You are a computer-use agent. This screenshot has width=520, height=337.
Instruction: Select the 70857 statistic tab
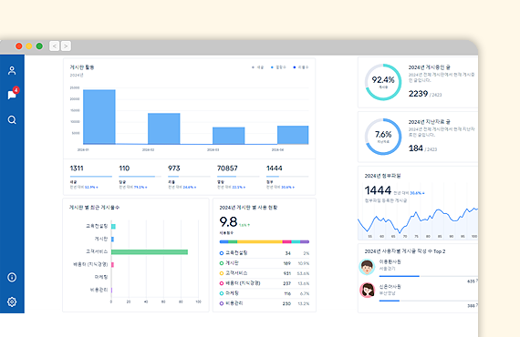tap(238, 177)
